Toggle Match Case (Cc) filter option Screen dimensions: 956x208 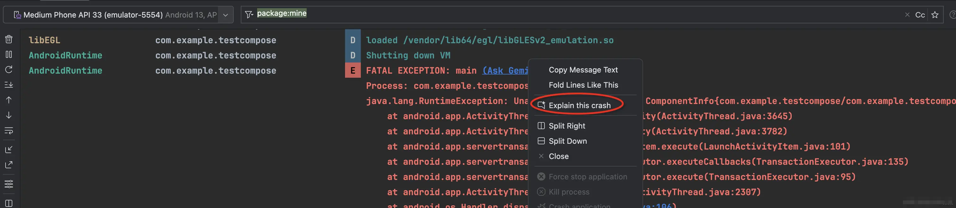[x=920, y=15]
